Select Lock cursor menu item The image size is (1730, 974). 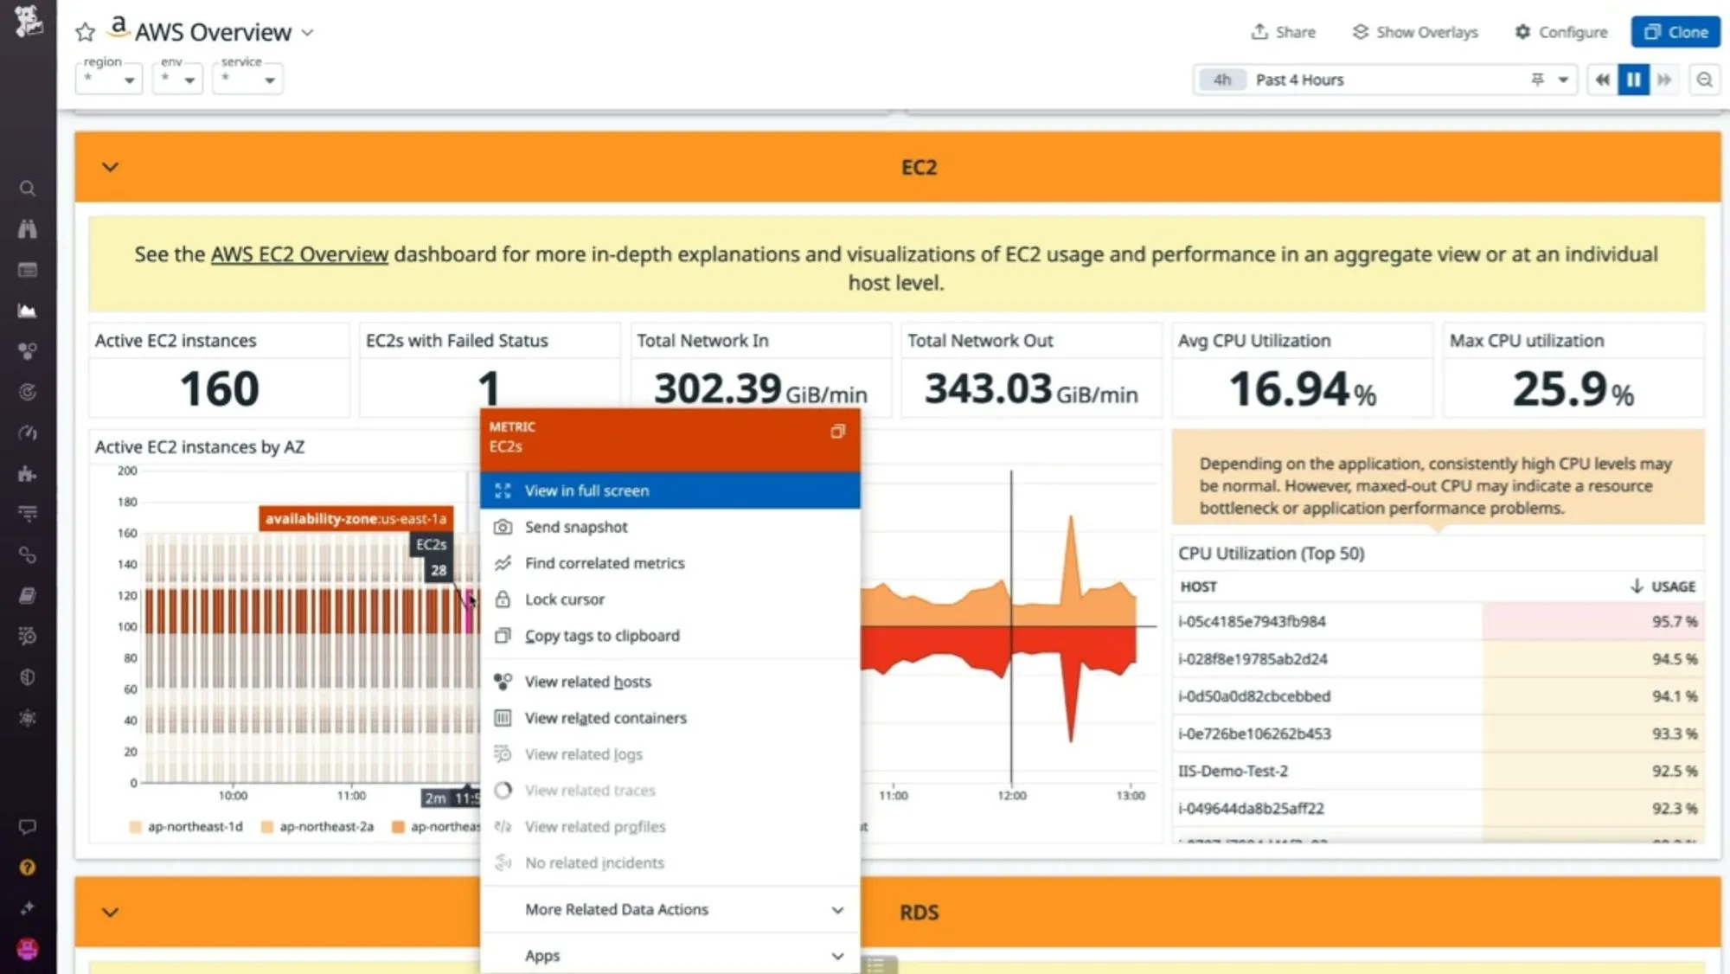click(x=670, y=599)
